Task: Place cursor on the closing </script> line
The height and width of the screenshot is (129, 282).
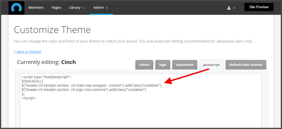Action: 29,98
